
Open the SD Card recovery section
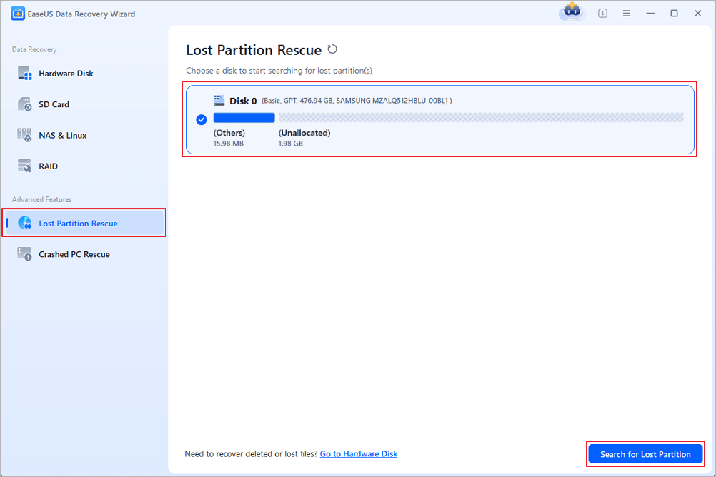pos(55,104)
